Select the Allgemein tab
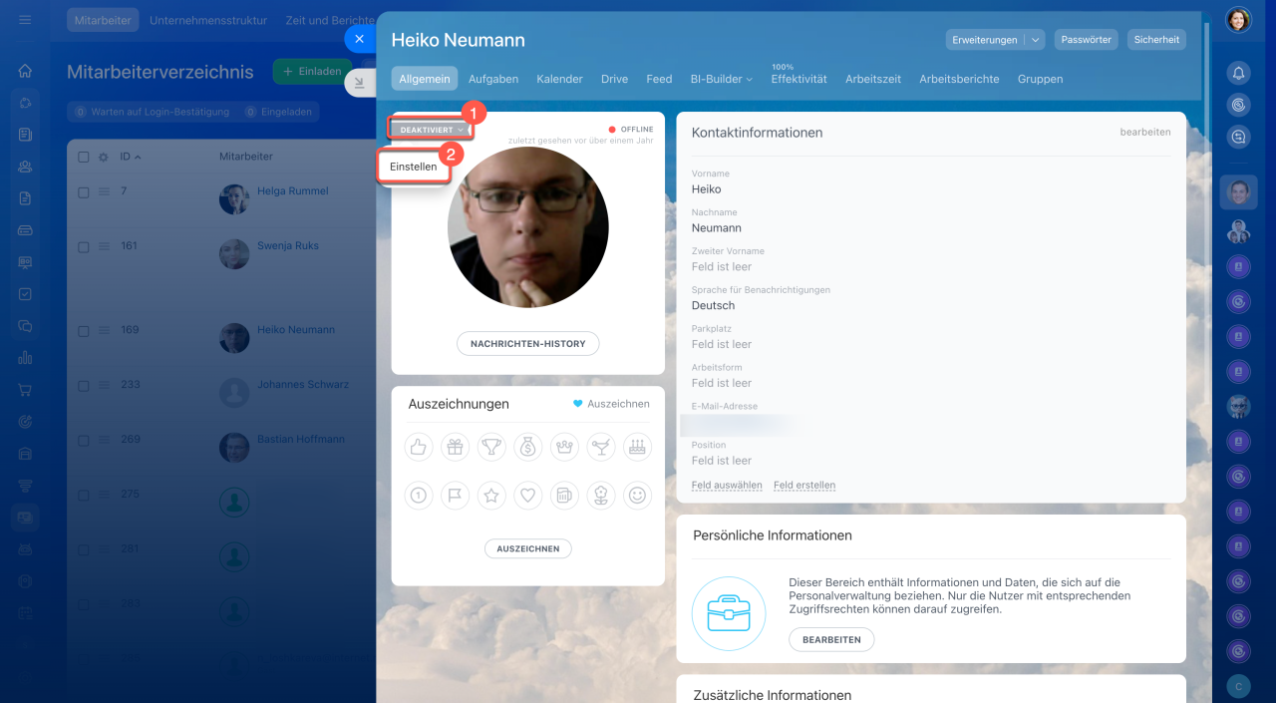This screenshot has width=1276, height=703. pos(425,79)
